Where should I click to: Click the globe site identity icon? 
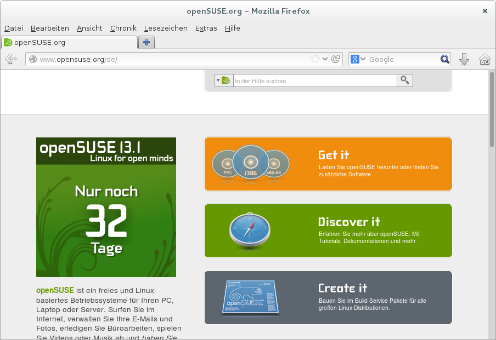tap(33, 59)
